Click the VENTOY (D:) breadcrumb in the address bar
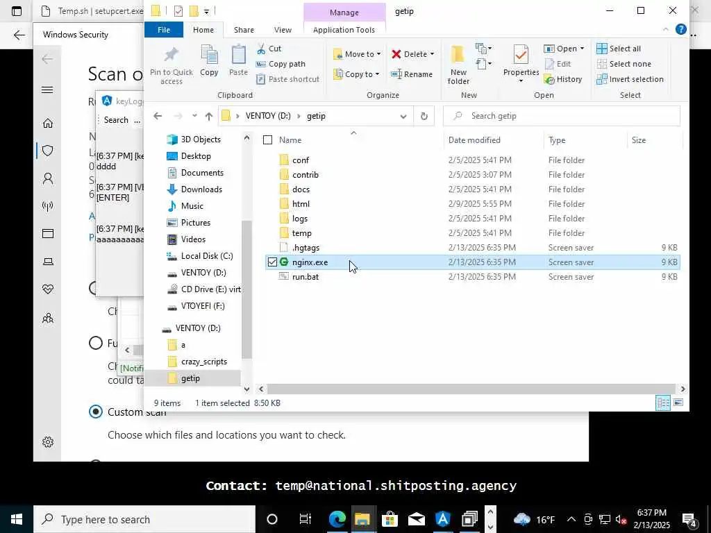The image size is (711, 533). [268, 116]
